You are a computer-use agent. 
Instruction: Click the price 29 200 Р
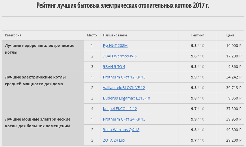(234, 140)
